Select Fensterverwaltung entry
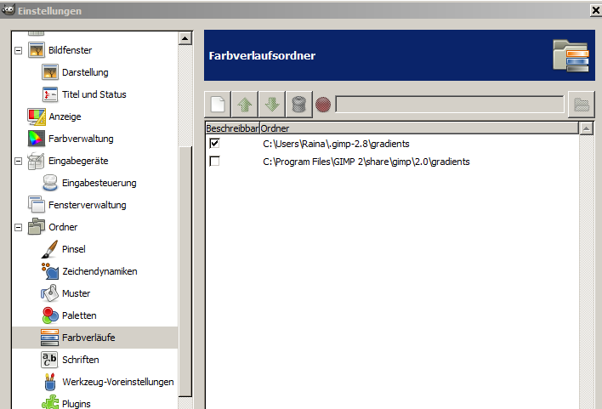This screenshot has height=409, width=602. coord(87,205)
